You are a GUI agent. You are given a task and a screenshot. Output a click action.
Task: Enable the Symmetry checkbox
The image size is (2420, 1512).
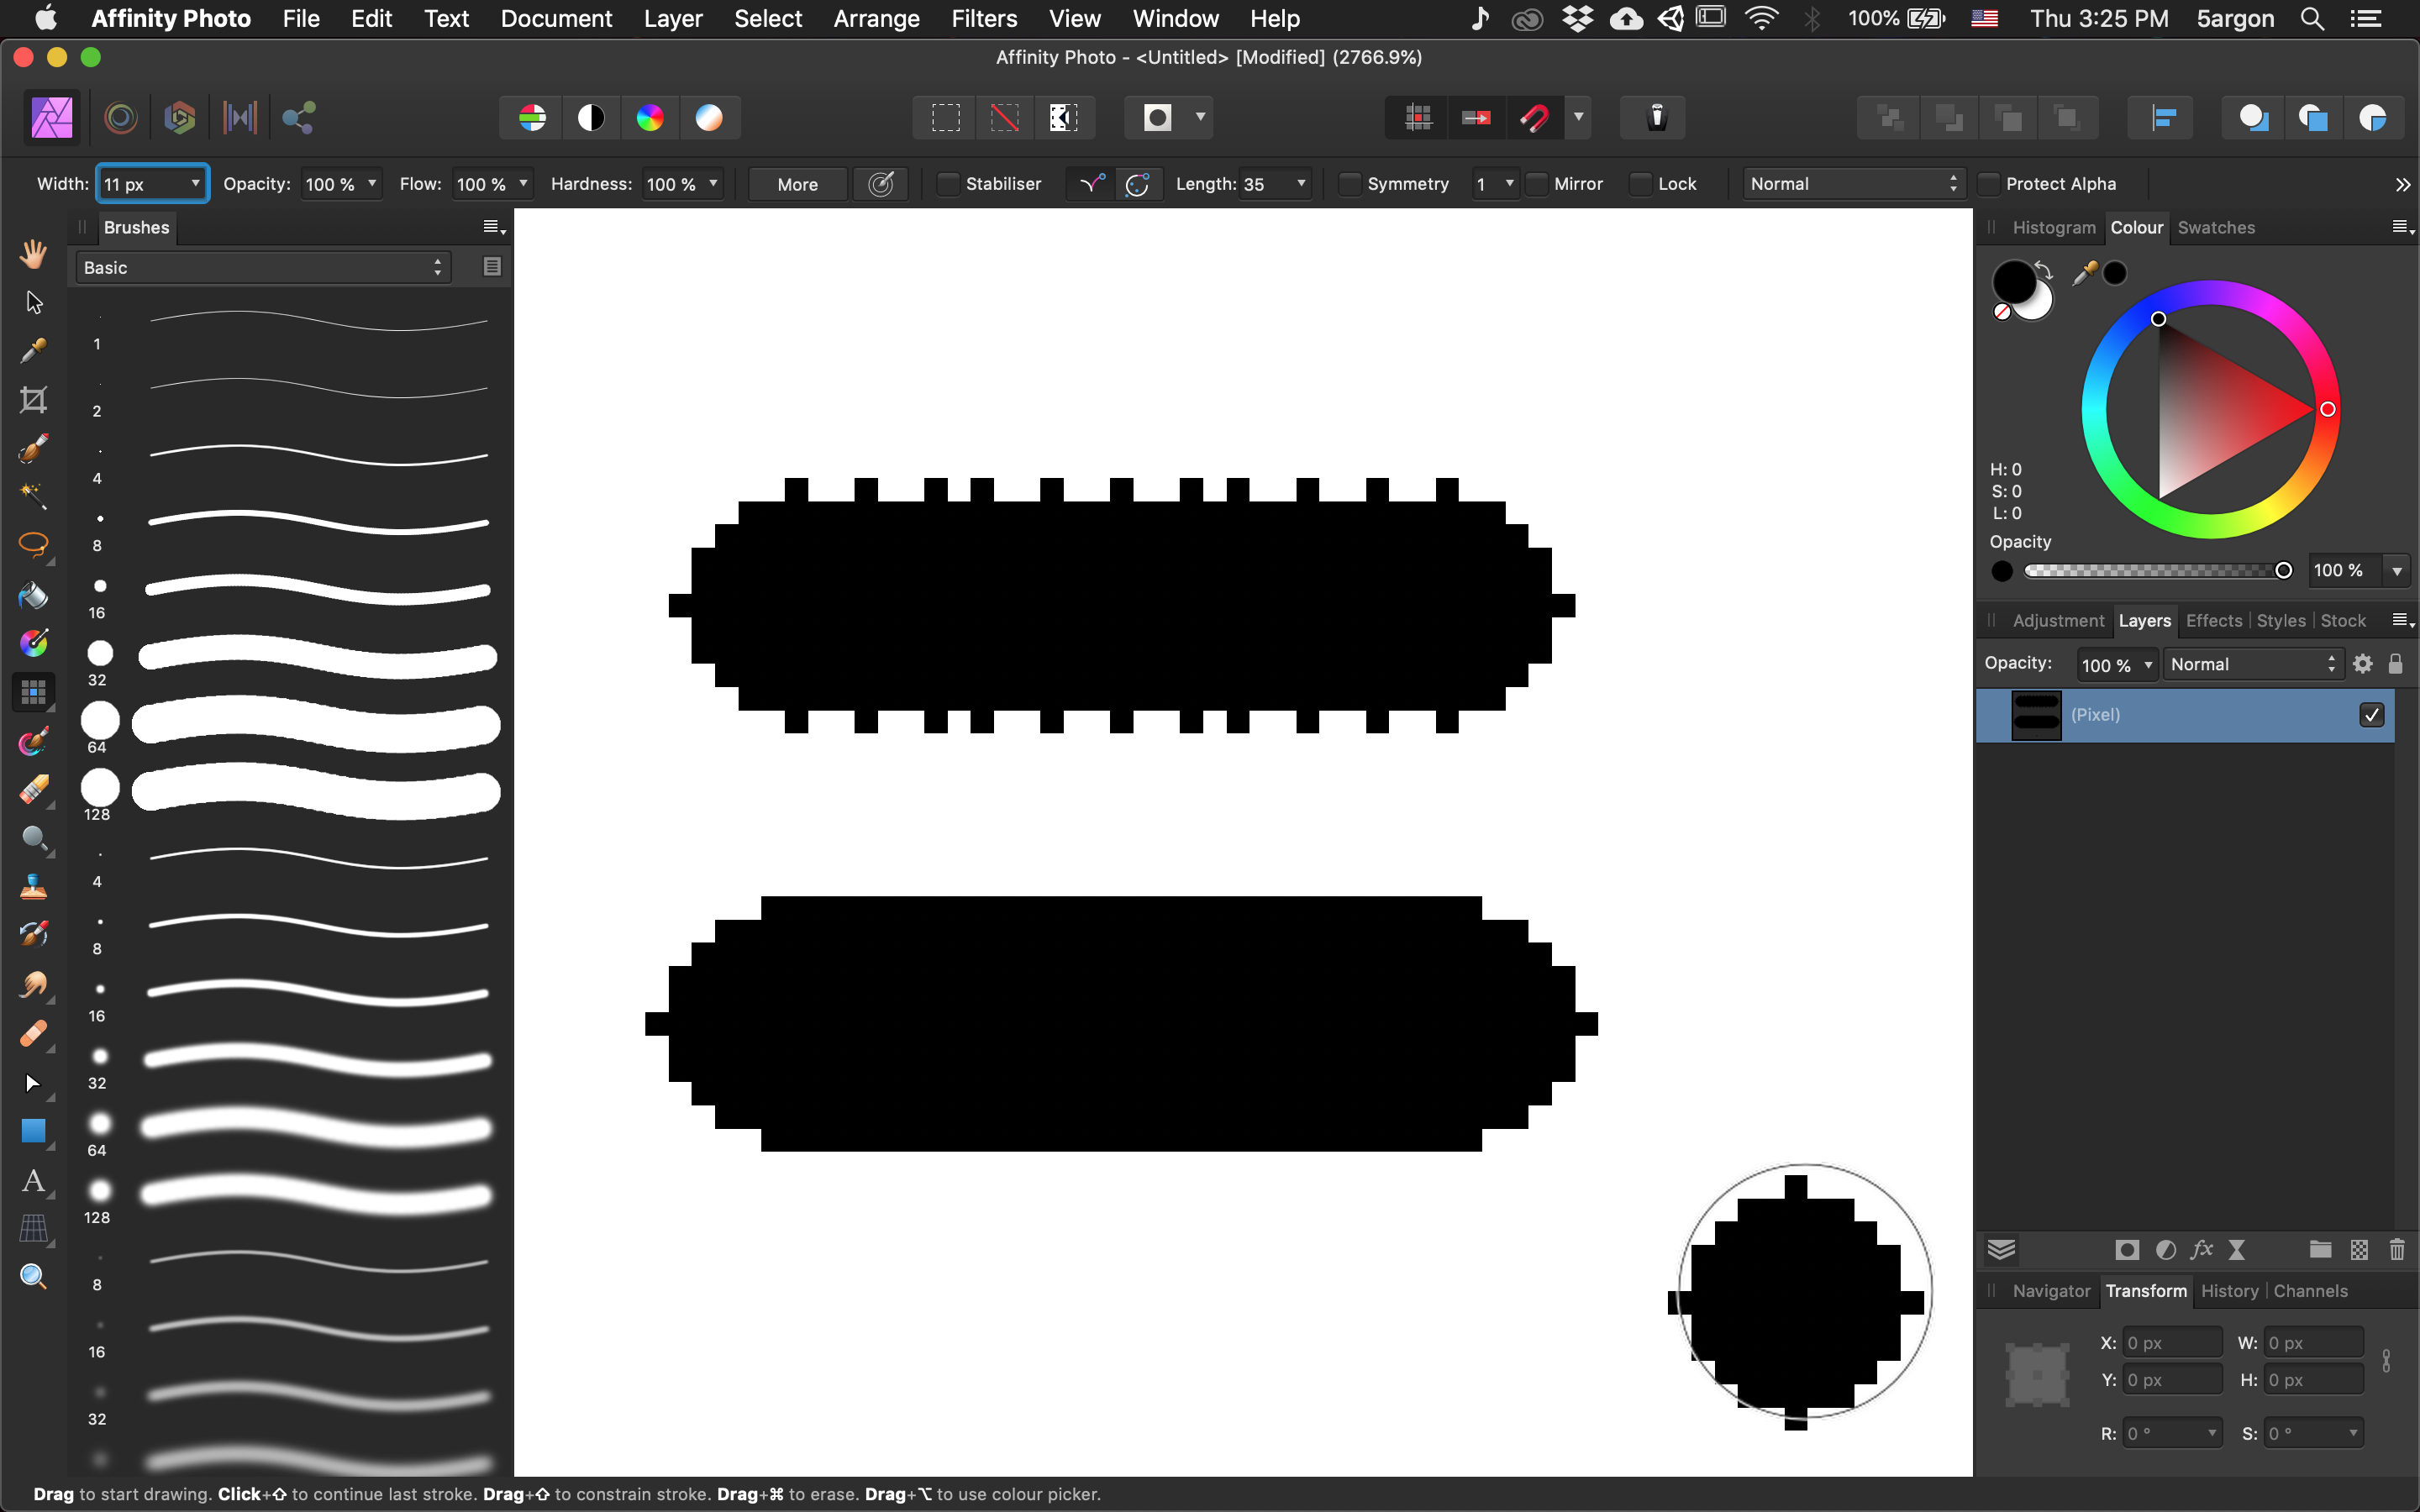(x=1350, y=184)
